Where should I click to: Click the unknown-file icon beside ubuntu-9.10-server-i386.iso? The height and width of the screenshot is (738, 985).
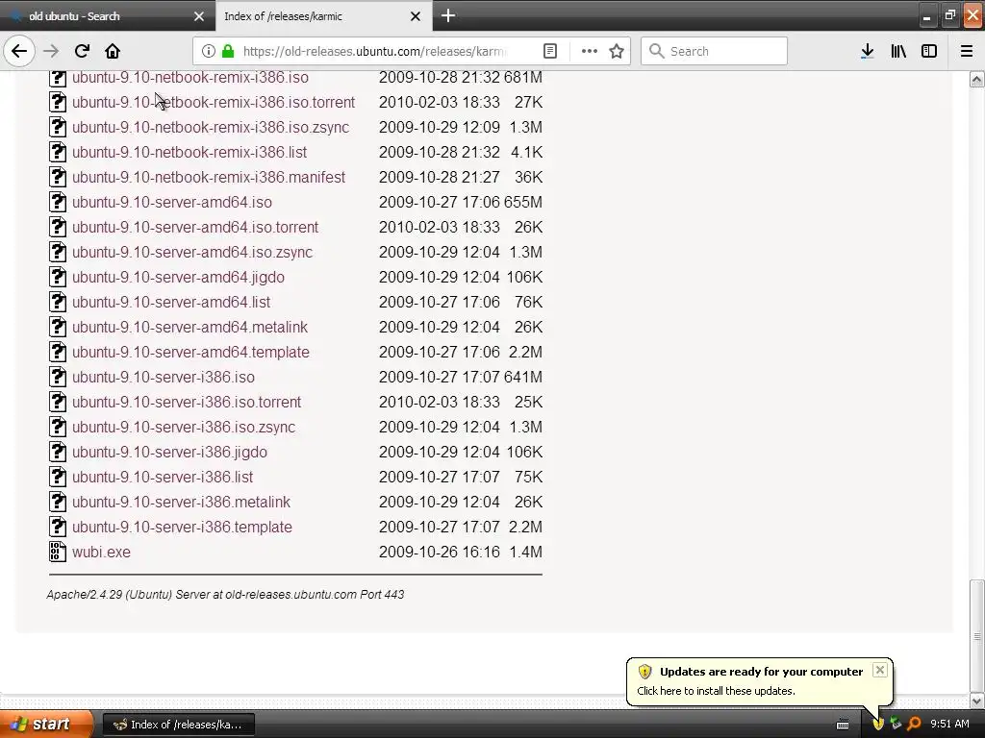[57, 377]
